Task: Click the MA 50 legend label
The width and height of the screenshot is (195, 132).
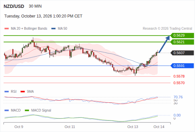Action: coord(62,29)
